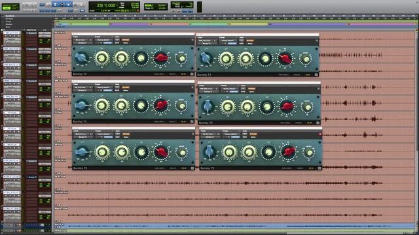The width and height of the screenshot is (419, 235).
Task: Toggle orange BYPASS in bottom-right Burnley 73 window
Action: [x=253, y=134]
